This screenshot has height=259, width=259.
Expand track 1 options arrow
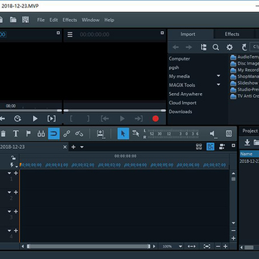click(x=9, y=173)
